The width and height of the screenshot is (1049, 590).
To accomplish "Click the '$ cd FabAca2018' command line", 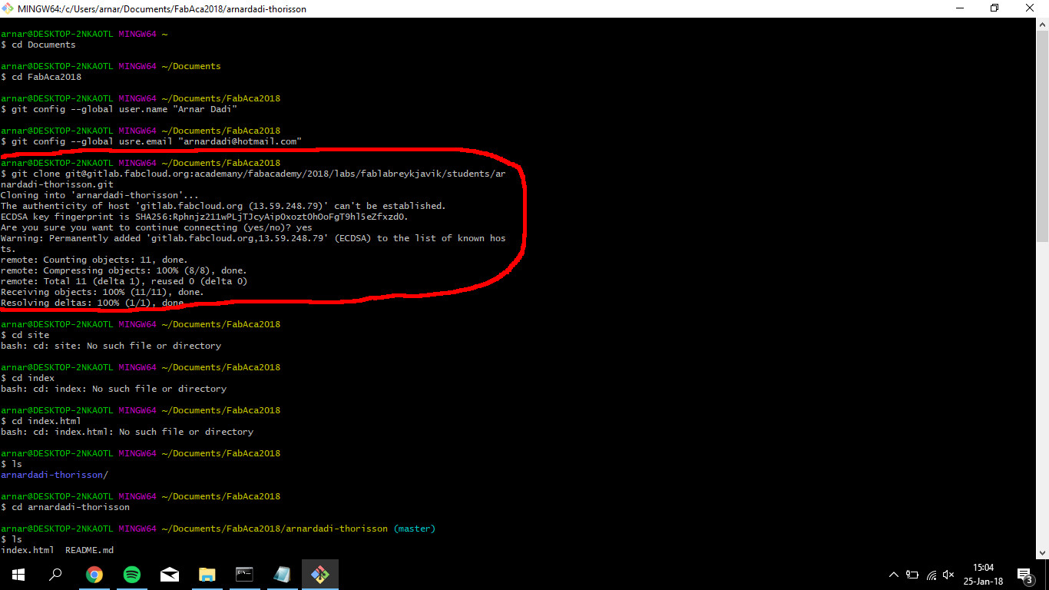I will click(x=41, y=77).
